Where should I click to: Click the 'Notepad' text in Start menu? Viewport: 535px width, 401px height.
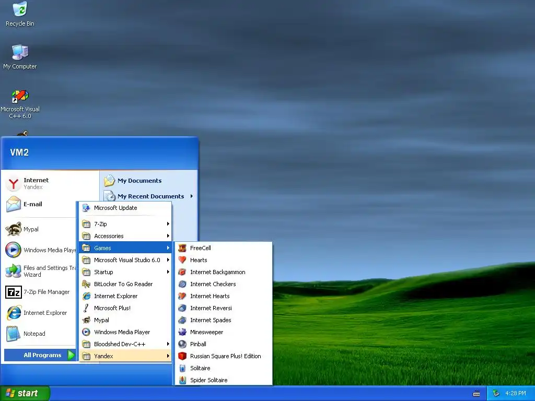[x=34, y=334]
